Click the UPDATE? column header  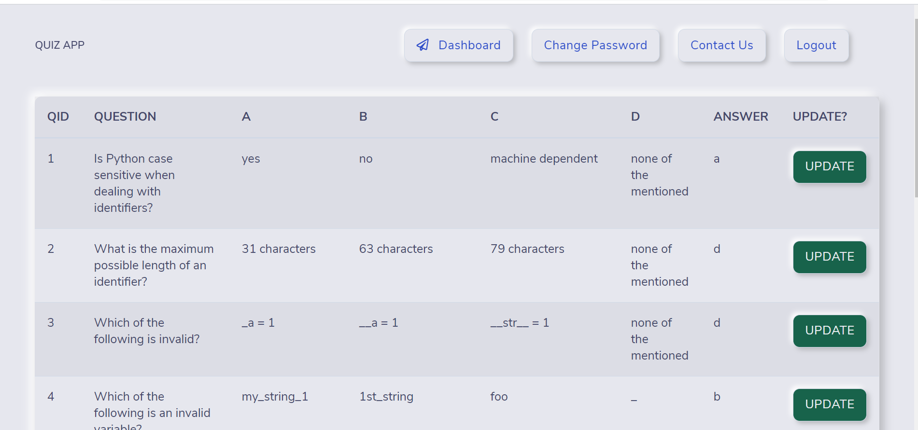[819, 117]
